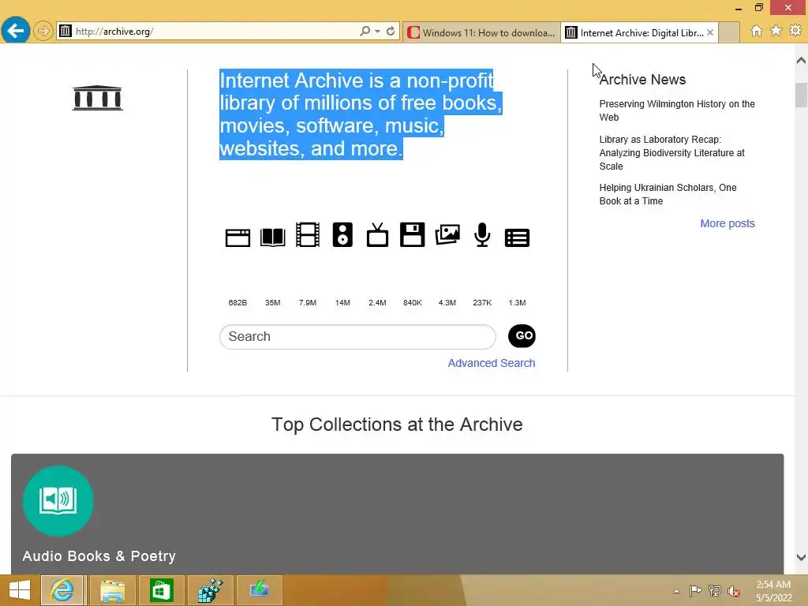Click the network tray icon
The image size is (808, 606).
715,591
